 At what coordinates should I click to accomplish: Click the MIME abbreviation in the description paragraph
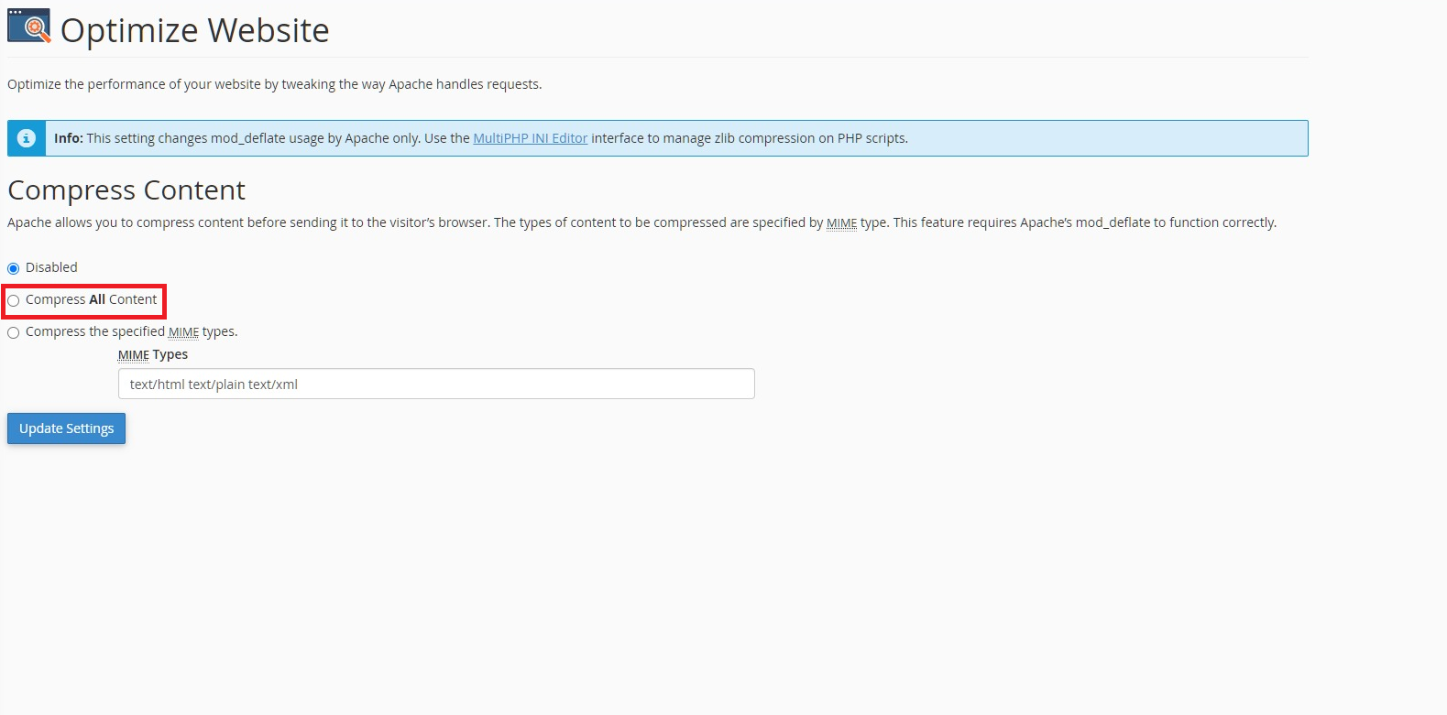point(841,222)
